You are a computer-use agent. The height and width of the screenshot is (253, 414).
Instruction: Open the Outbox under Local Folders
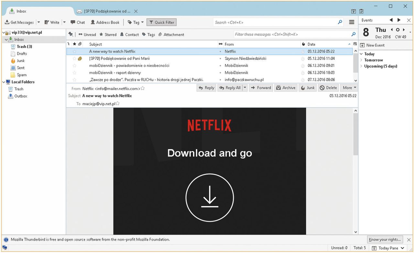(x=21, y=96)
